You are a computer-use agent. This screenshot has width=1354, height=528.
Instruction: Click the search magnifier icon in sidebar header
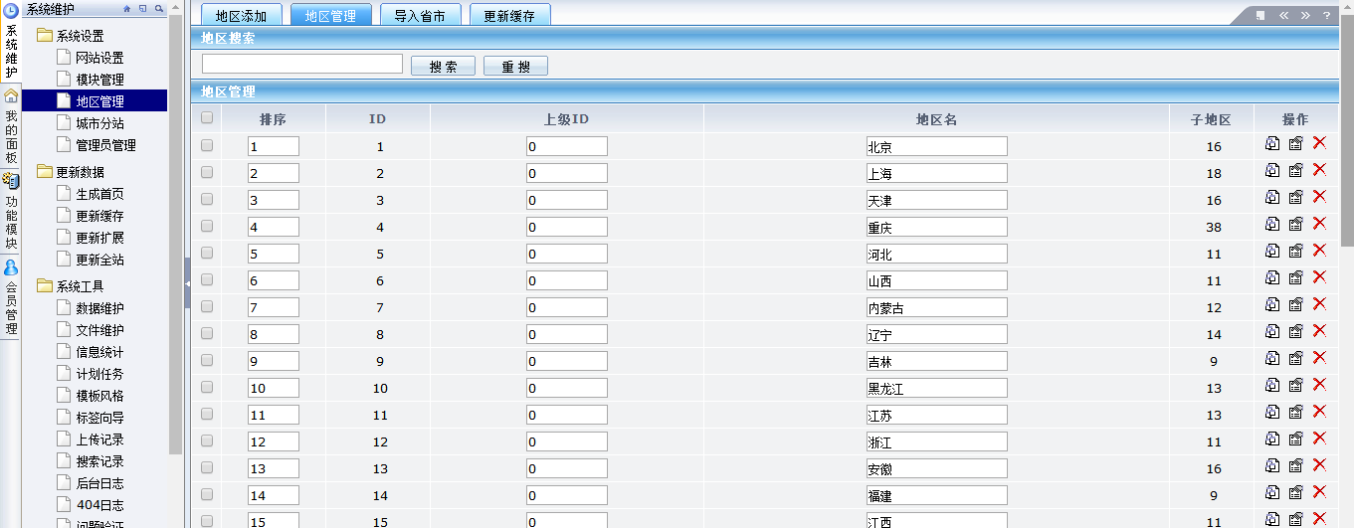(159, 9)
